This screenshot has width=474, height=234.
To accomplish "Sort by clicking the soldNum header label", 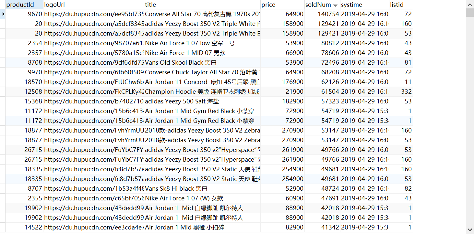I will coord(318,5).
